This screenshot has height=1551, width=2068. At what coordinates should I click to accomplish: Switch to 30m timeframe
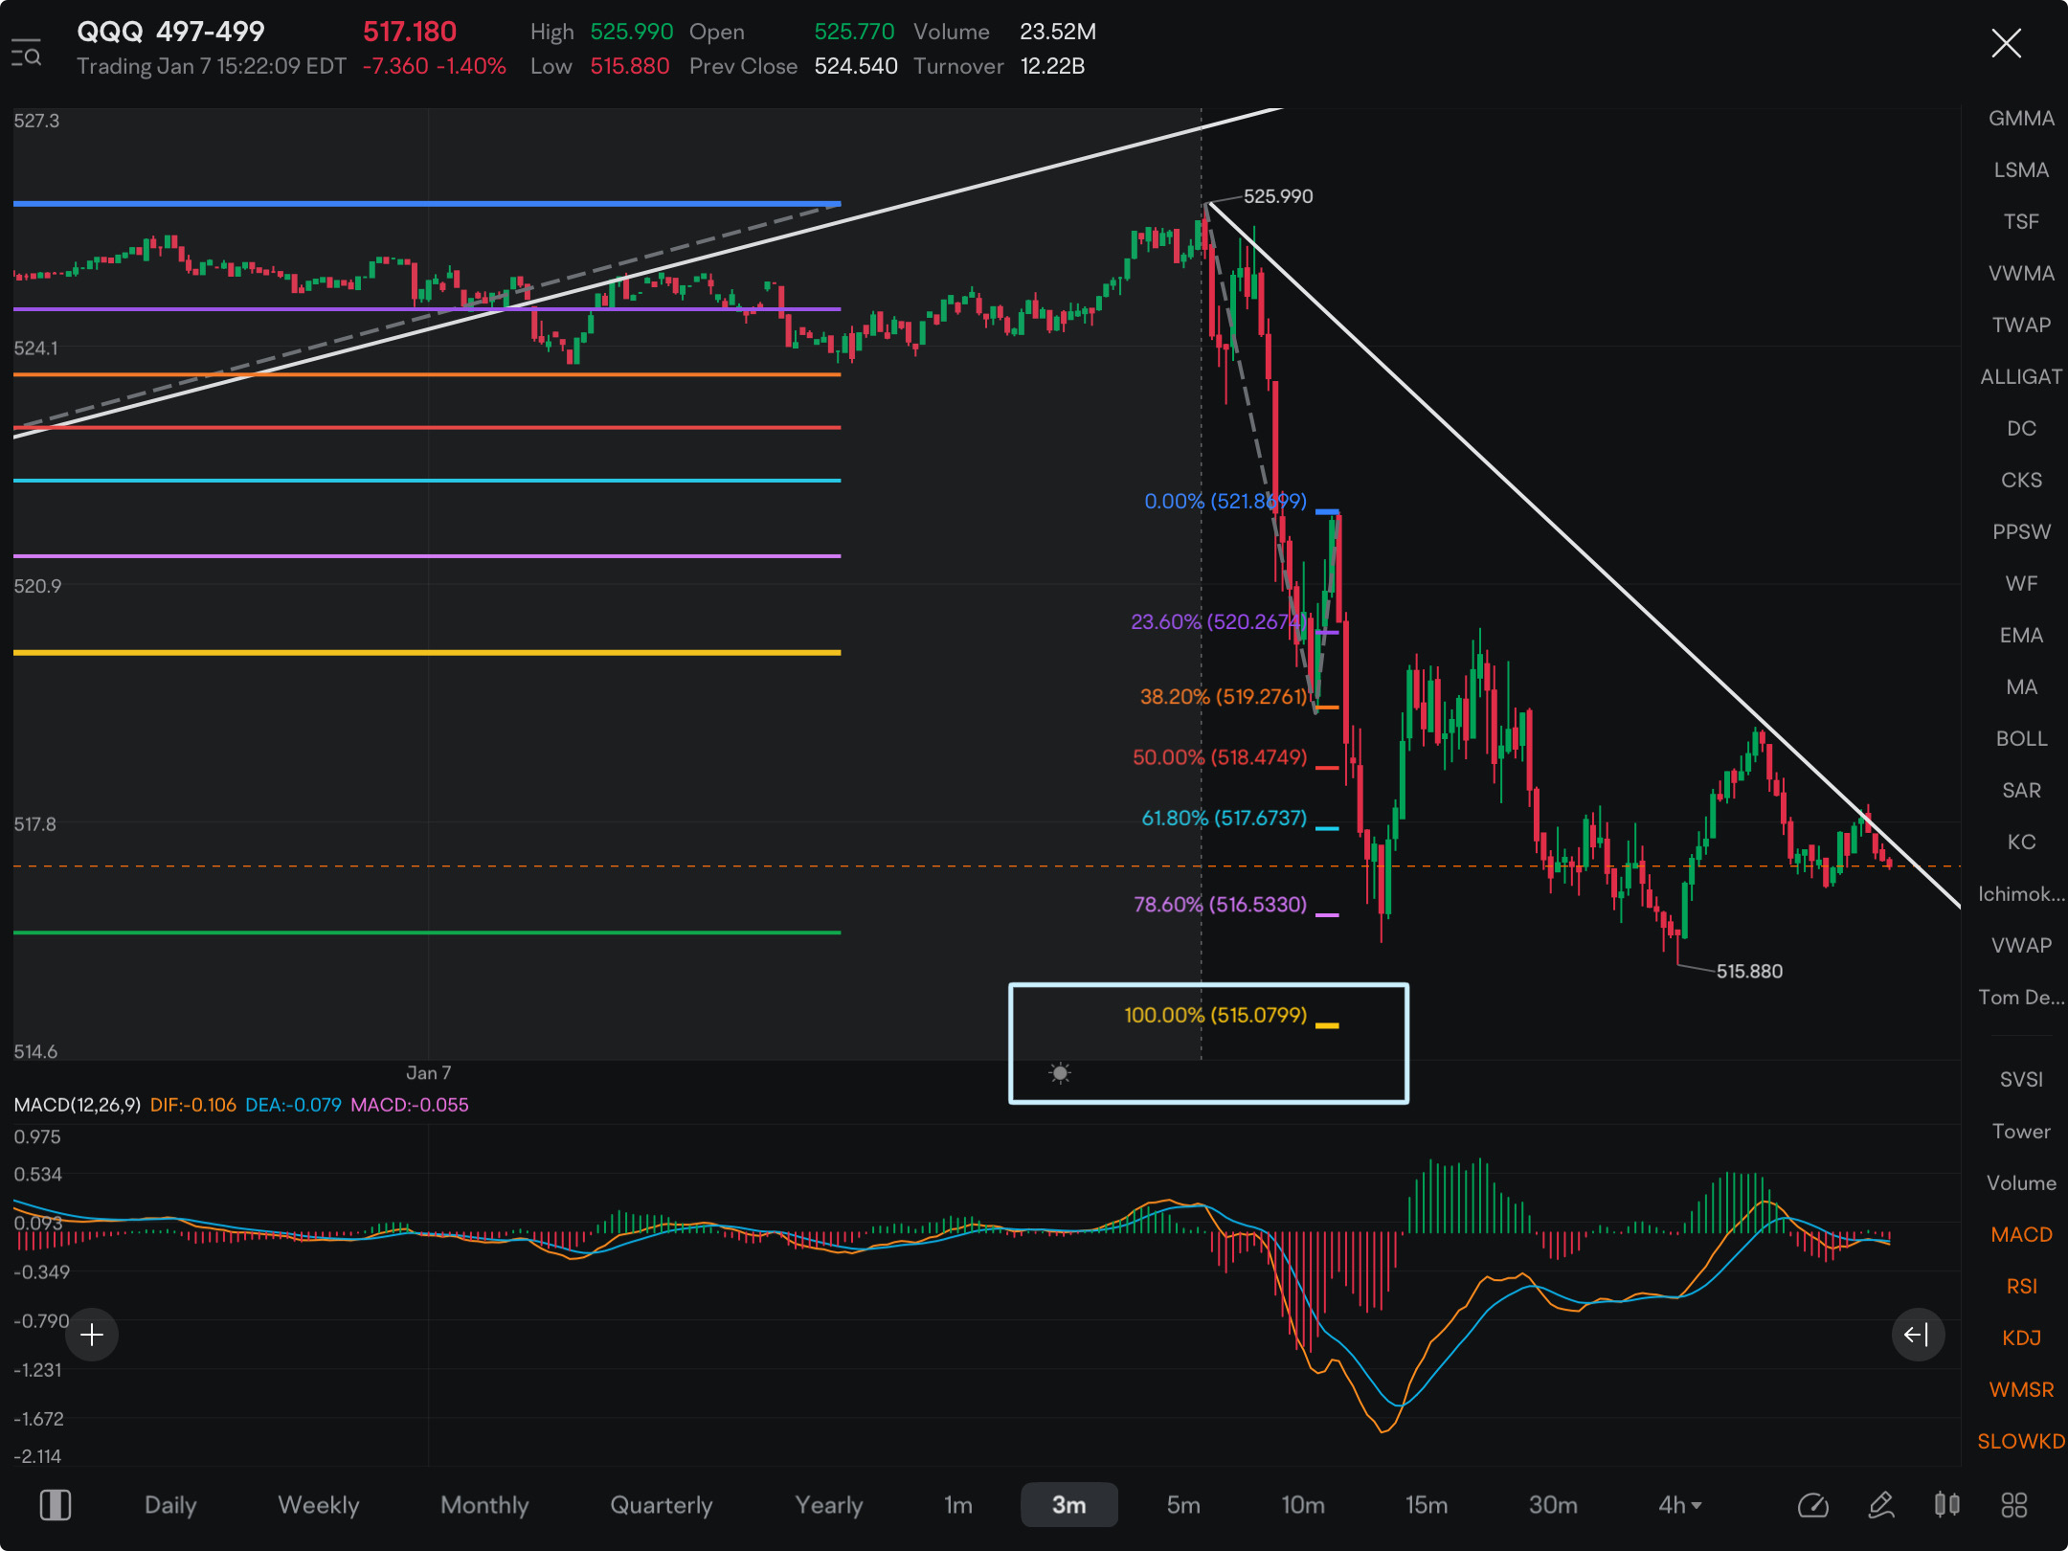click(1553, 1505)
